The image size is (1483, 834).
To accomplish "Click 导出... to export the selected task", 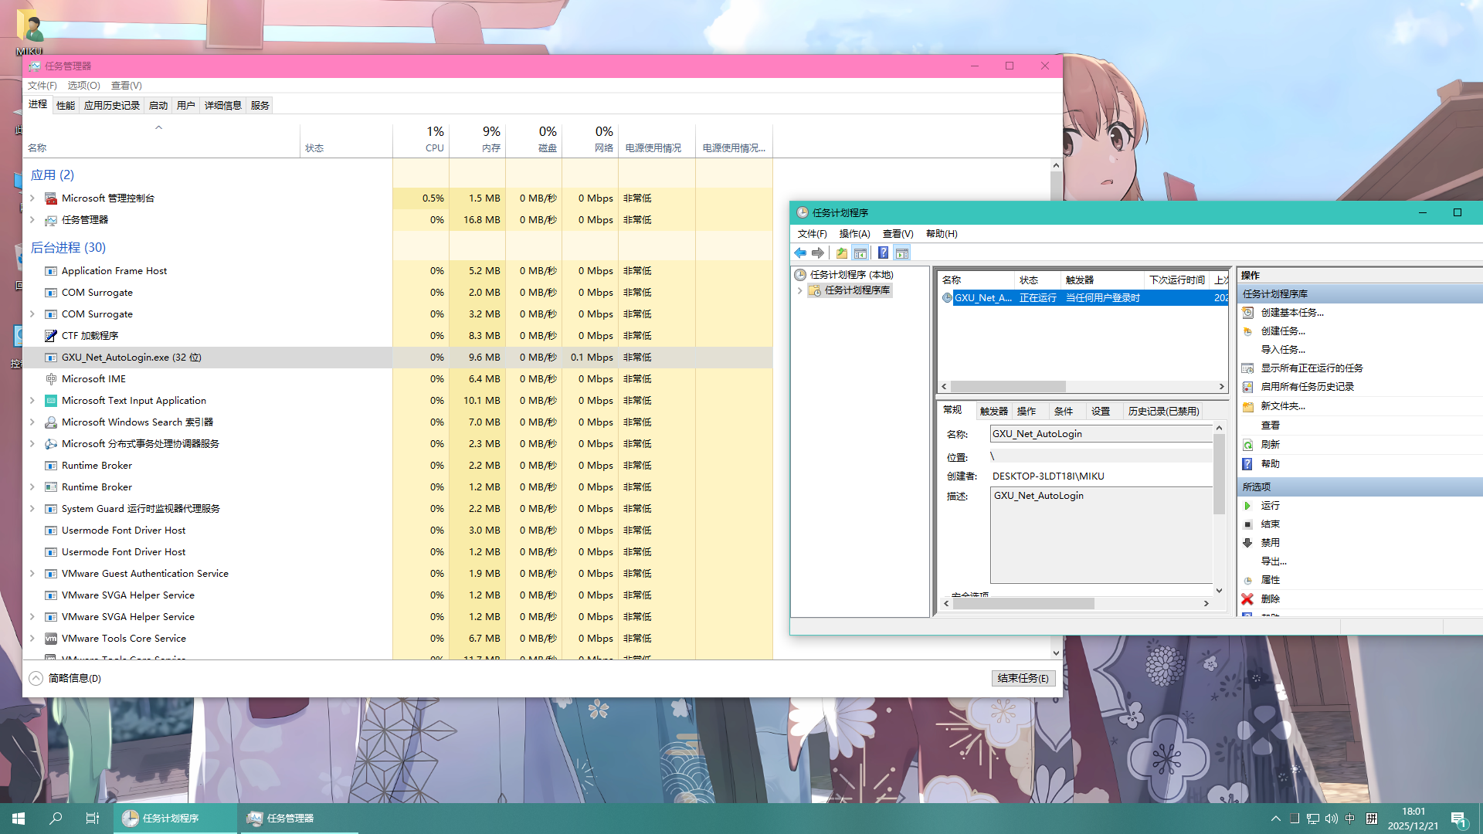I will click(1273, 561).
